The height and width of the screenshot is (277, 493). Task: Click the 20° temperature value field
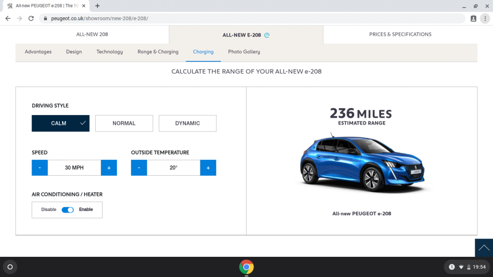tap(174, 168)
